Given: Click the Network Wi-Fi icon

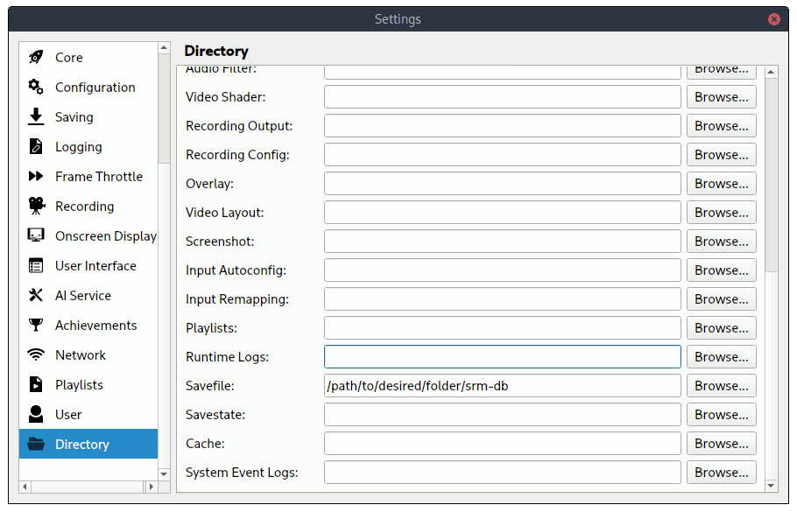Looking at the screenshot, I should pyautogui.click(x=37, y=354).
